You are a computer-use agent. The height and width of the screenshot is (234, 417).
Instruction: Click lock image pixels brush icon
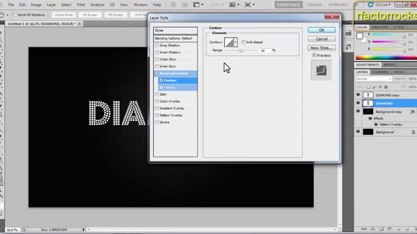[x=374, y=86]
